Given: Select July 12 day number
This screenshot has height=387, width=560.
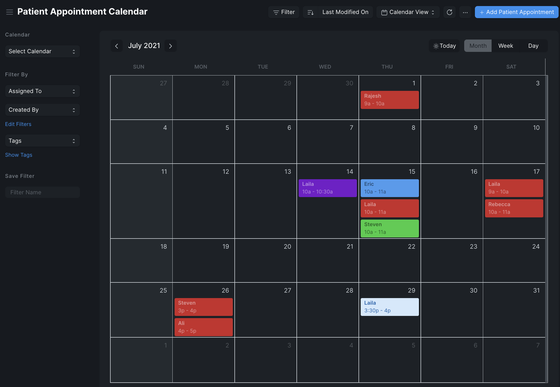Looking at the screenshot, I should click(x=226, y=172).
